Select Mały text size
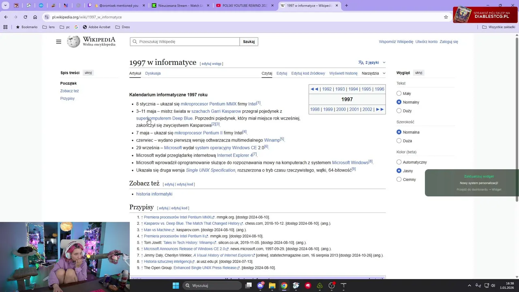Image resolution: width=519 pixels, height=292 pixels. pyautogui.click(x=399, y=93)
